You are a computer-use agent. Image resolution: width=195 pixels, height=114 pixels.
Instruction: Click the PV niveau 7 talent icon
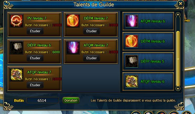click(x=17, y=20)
